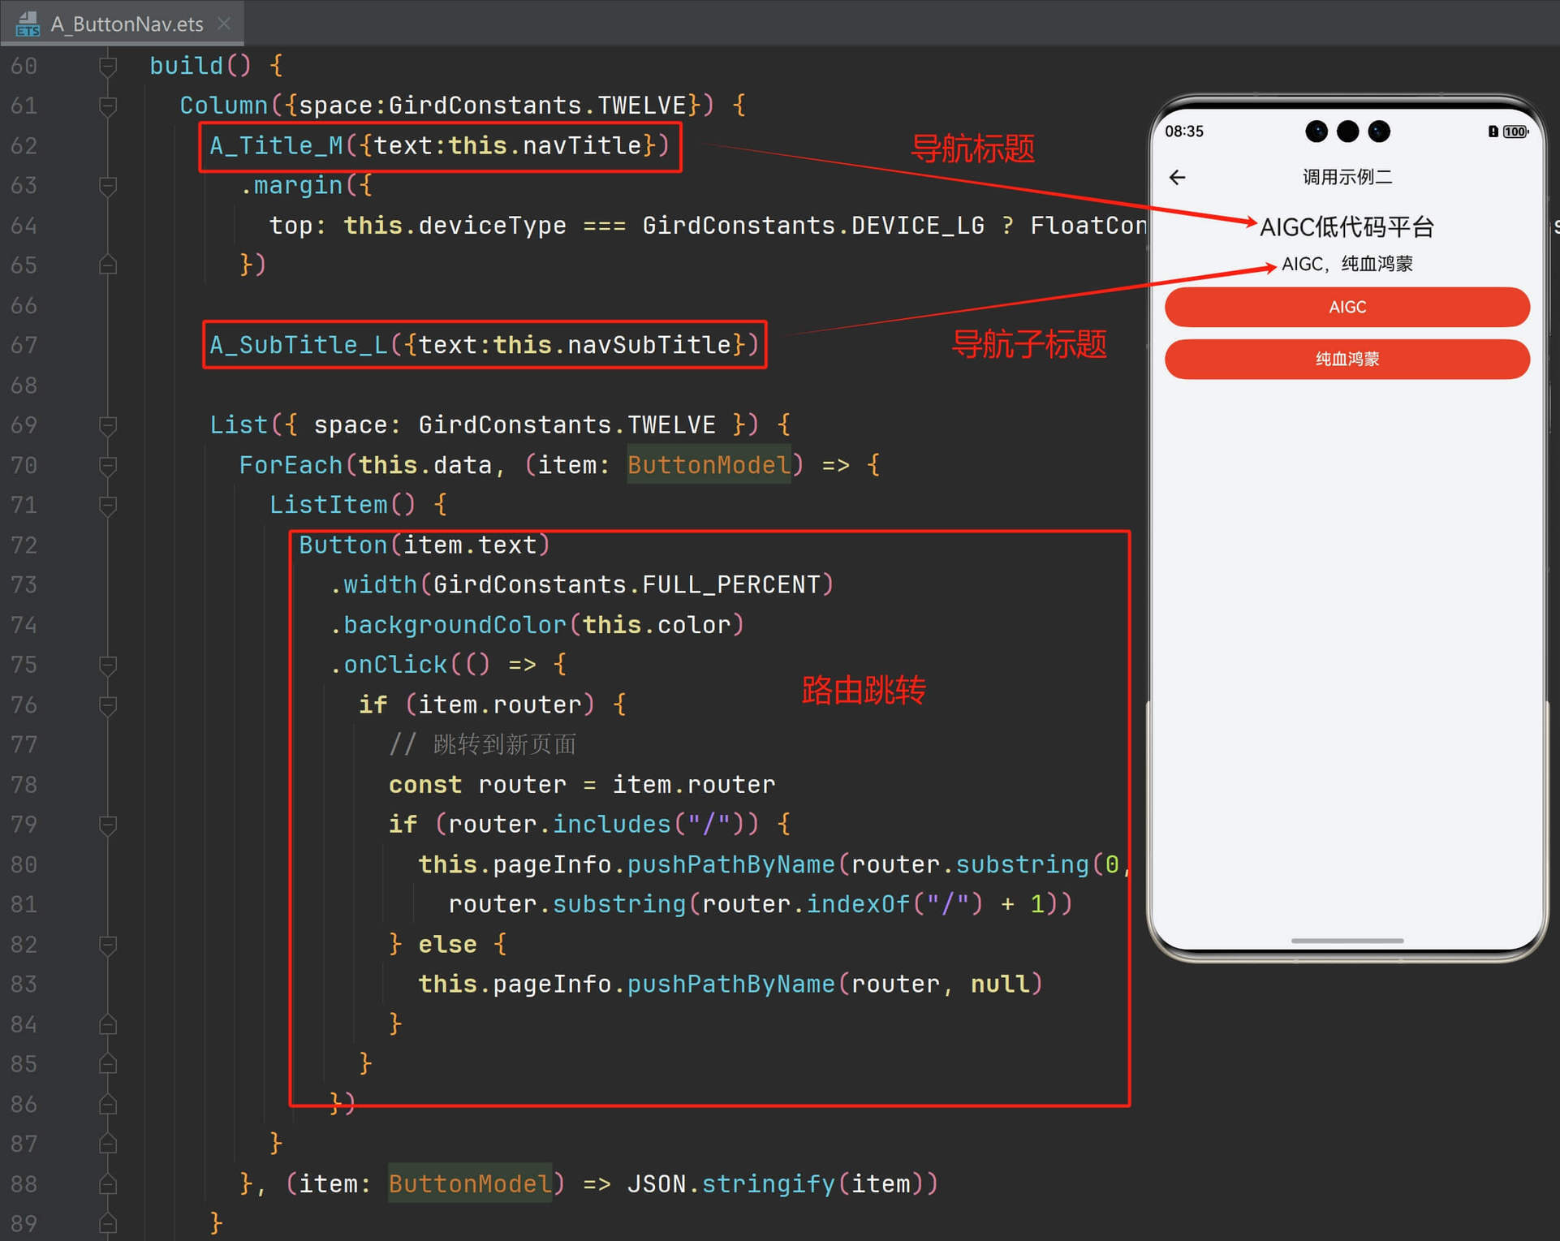Click the back arrow in phone preview
Image resolution: width=1560 pixels, height=1241 pixels.
pyautogui.click(x=1177, y=177)
